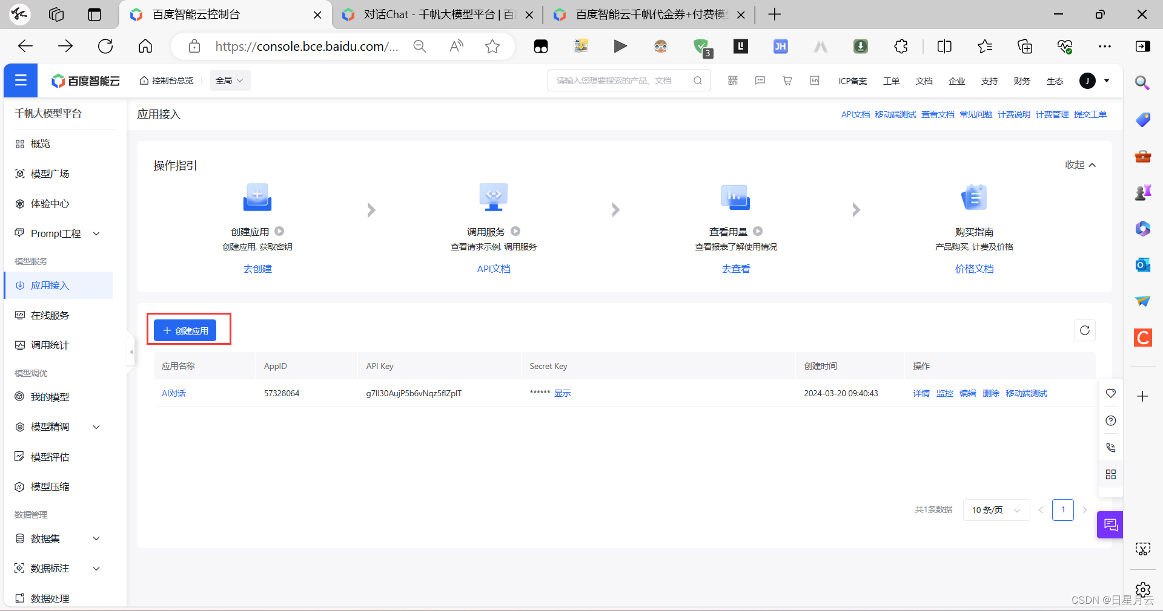
Task: Go to page 1 in pagination
Action: pyautogui.click(x=1063, y=510)
